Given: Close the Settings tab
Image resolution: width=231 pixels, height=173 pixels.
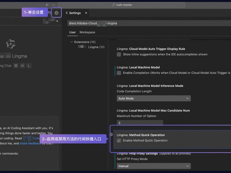Looking at the screenshot, I should (86, 13).
